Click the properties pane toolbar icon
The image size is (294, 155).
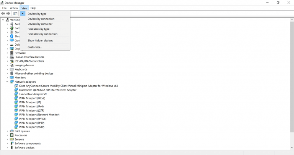point(15,13)
